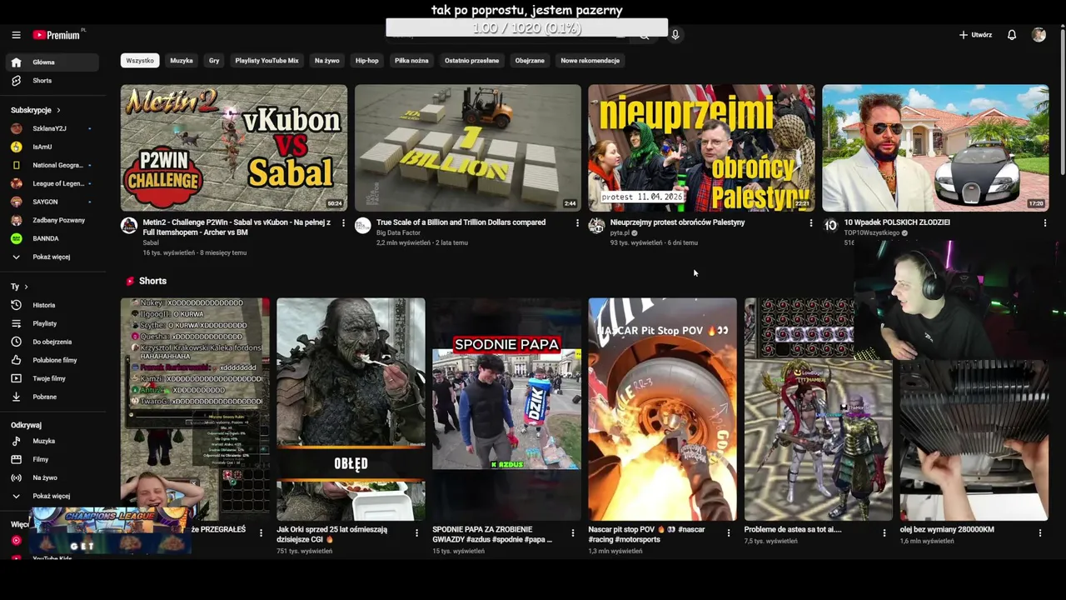Open League of Legends subscription channel
Viewport: 1066px width, 600px height.
52,183
